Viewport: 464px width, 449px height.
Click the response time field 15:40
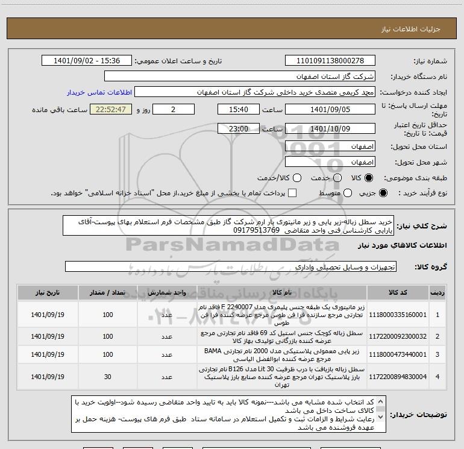coord(239,110)
